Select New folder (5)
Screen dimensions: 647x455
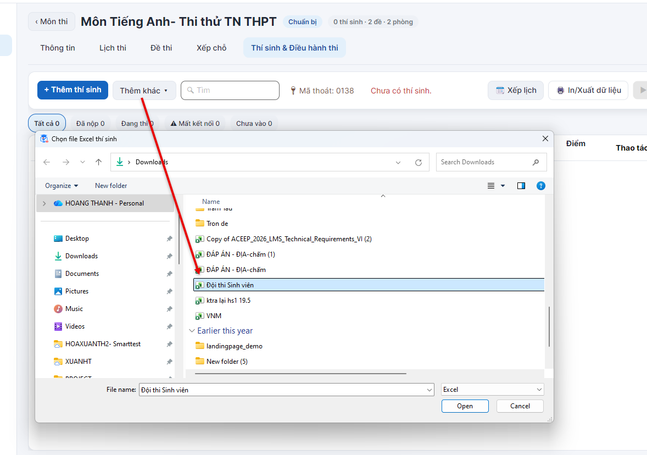point(227,362)
